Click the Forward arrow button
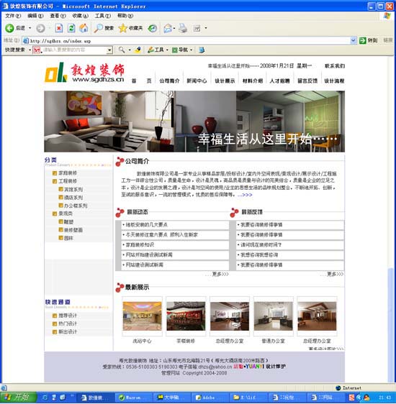 click(x=40, y=28)
